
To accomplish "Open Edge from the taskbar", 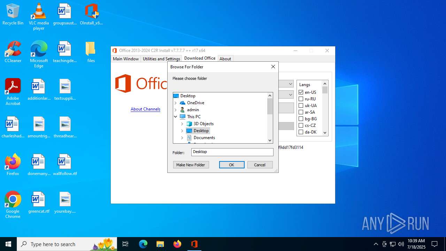I will coord(143,244).
